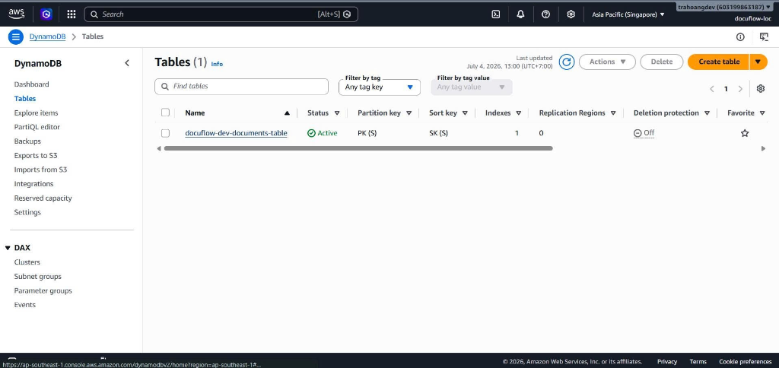Open the Create table split arrow

(758, 62)
